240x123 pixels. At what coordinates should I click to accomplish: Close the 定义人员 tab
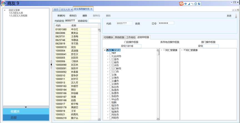coord(71,9)
